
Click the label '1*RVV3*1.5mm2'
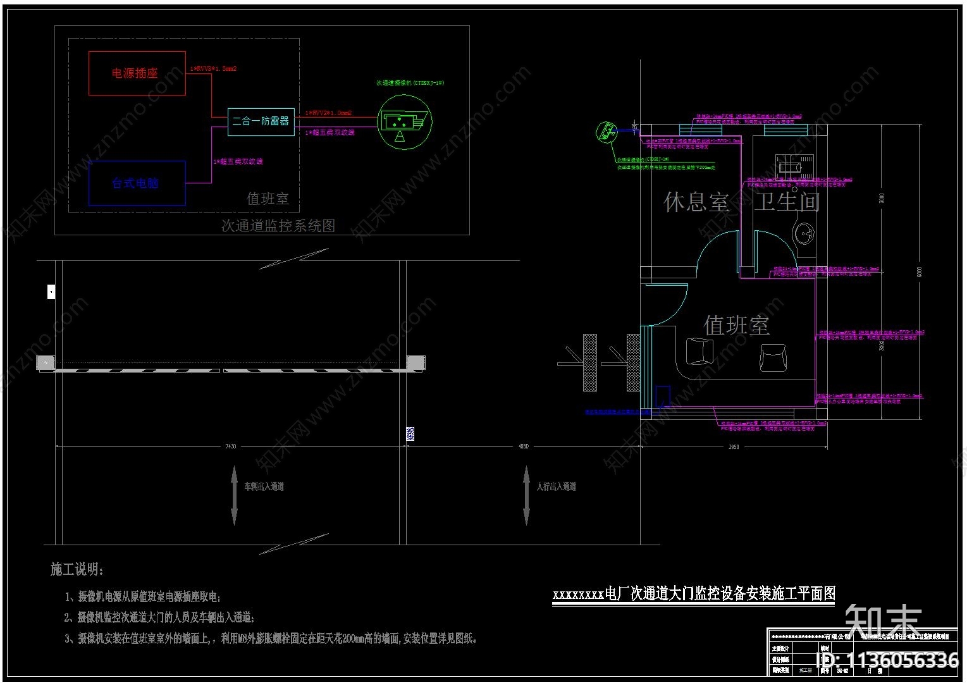point(213,68)
